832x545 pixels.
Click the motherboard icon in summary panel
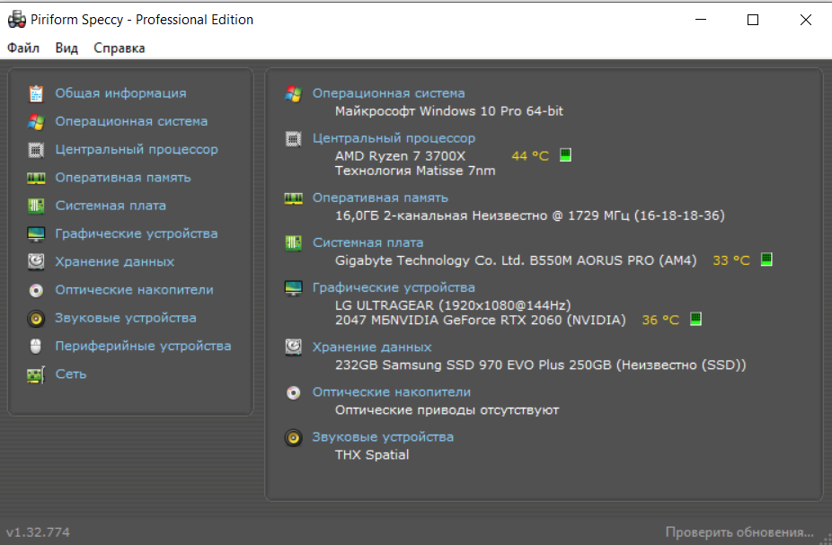pos(293,243)
